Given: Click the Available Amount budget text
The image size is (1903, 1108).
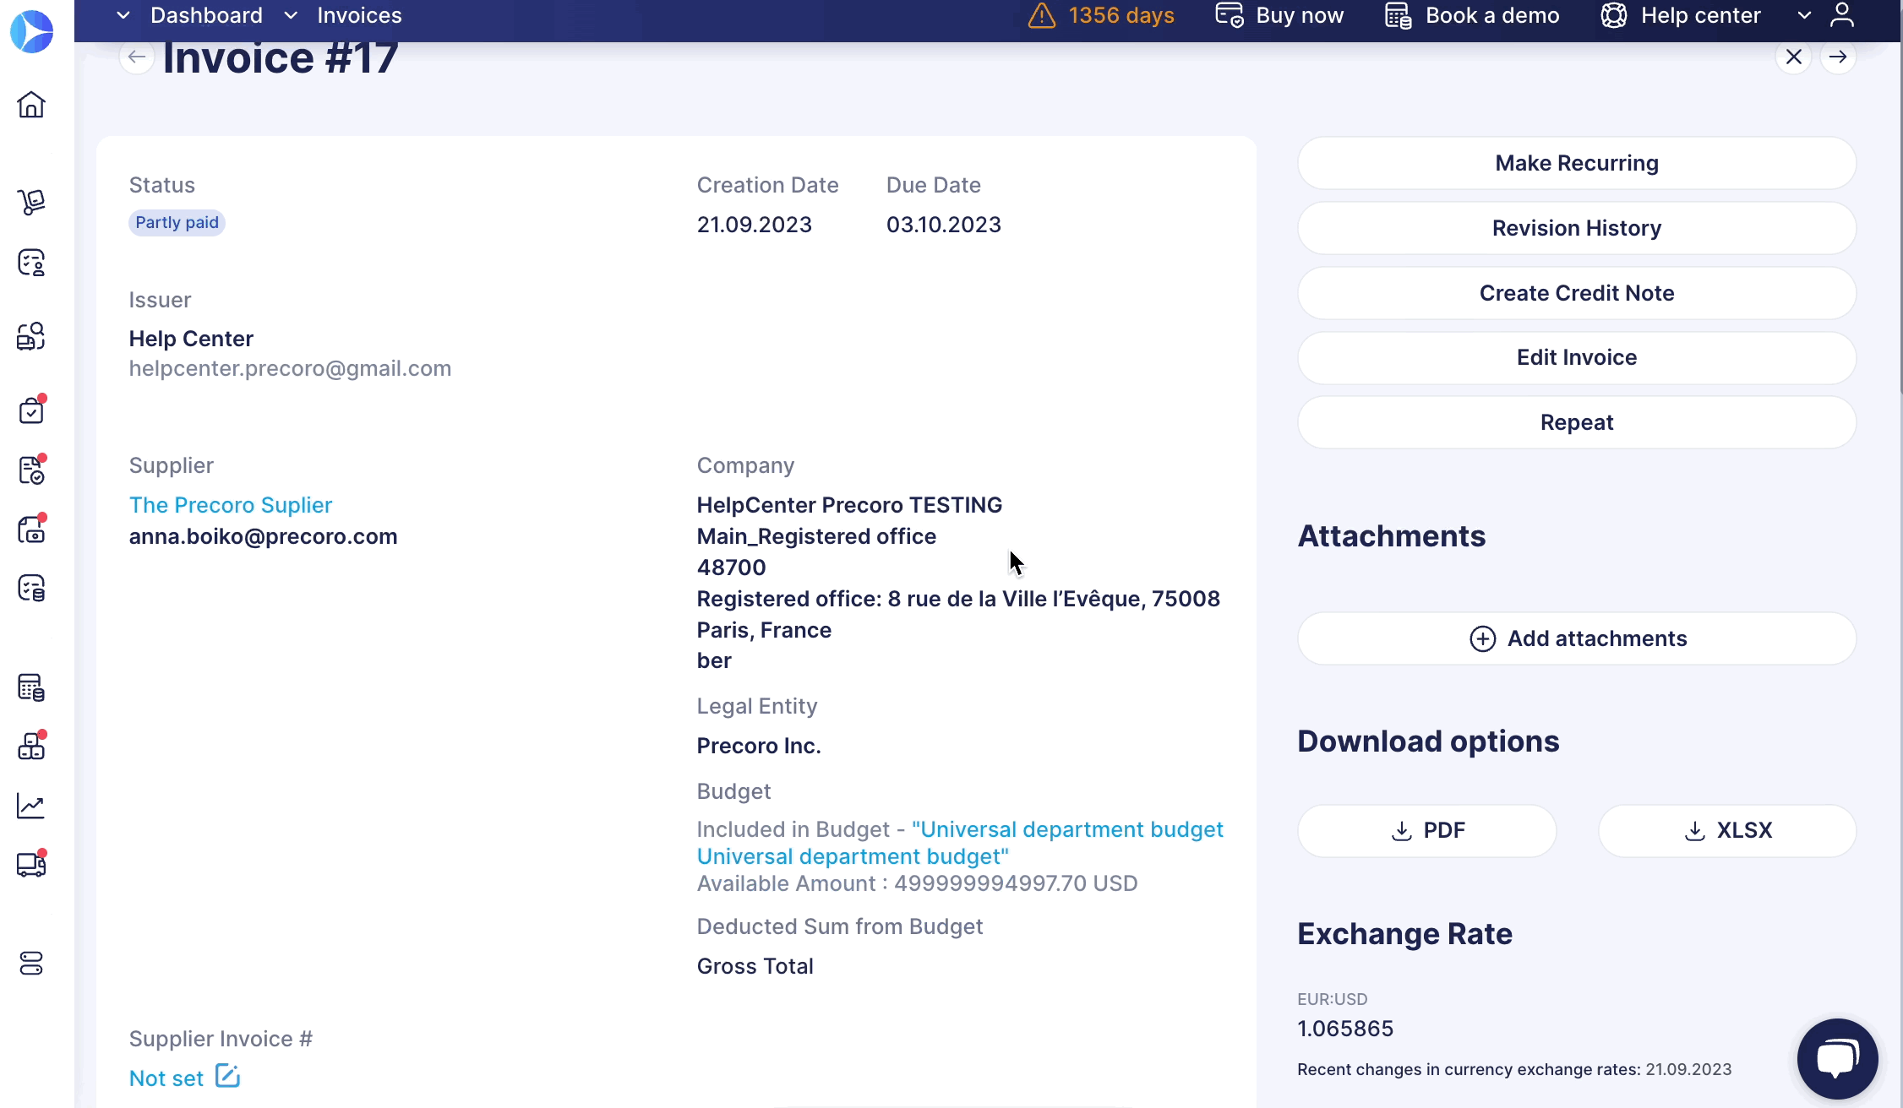Looking at the screenshot, I should click(x=917, y=883).
